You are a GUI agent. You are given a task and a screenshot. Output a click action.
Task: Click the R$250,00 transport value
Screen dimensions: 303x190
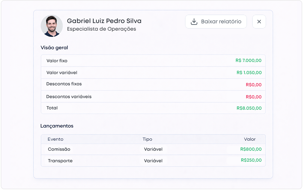251,160
